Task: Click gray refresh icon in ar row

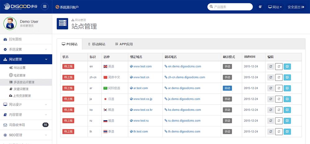Action: pos(271,88)
